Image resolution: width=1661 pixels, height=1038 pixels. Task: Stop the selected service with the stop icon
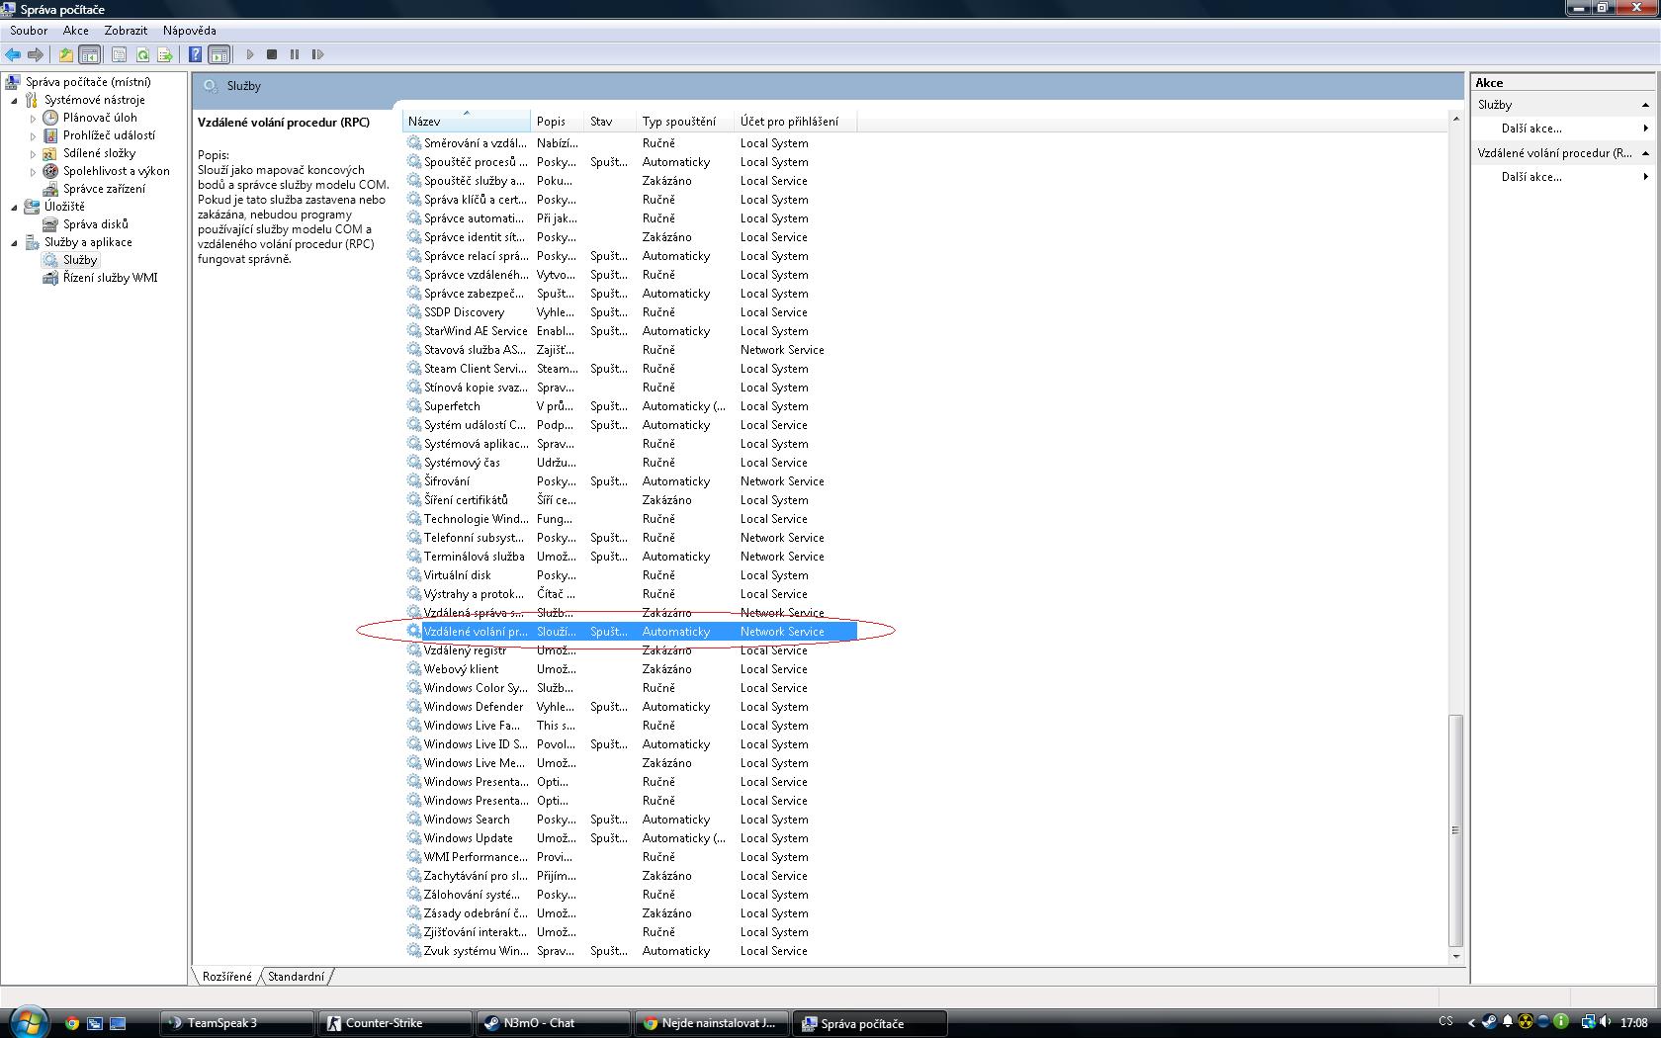(272, 54)
